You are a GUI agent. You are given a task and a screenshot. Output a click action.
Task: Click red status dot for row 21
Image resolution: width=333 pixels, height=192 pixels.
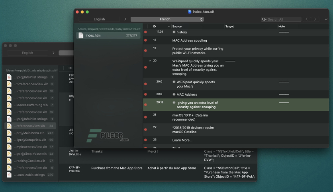pos(145,117)
